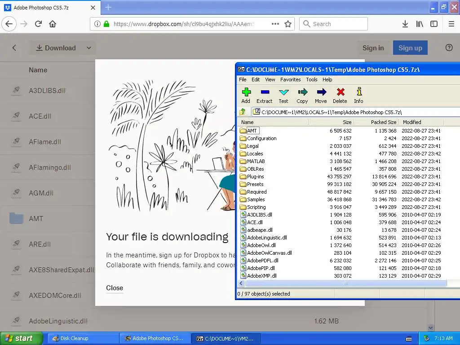Screen dimensions: 460x345
Task: Go back in Firefox history
Action: (9, 24)
